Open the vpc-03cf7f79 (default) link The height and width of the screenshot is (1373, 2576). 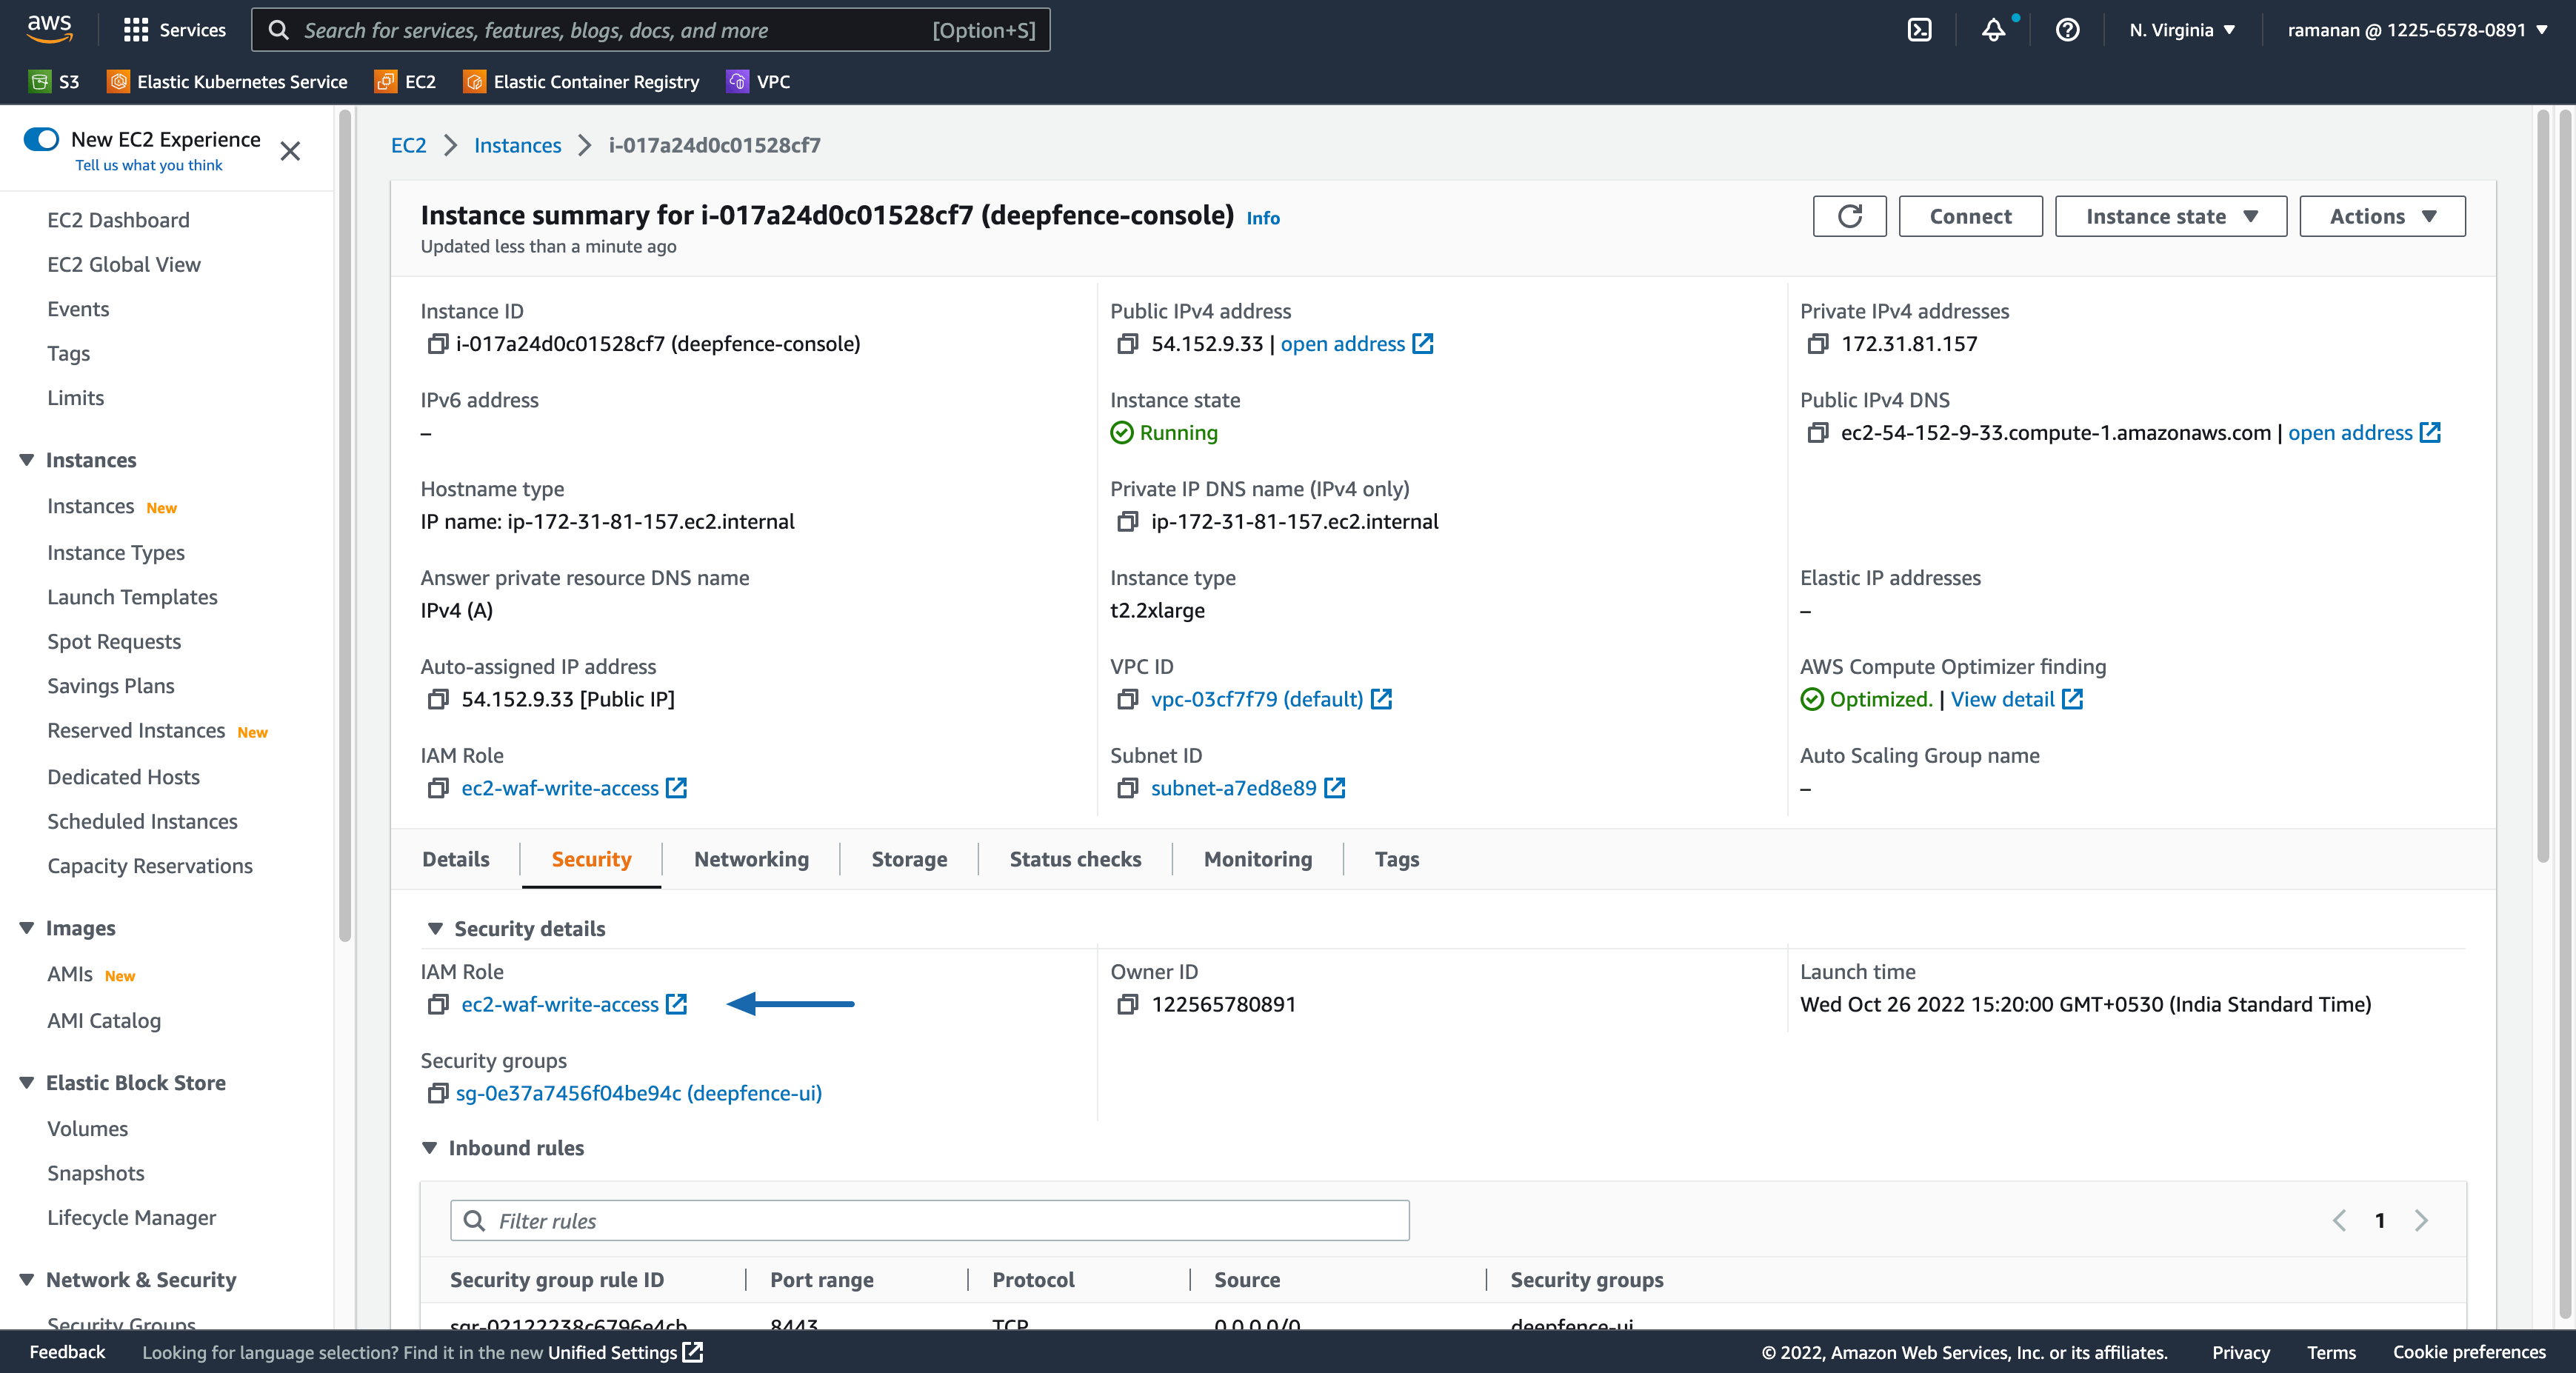[x=1257, y=699]
